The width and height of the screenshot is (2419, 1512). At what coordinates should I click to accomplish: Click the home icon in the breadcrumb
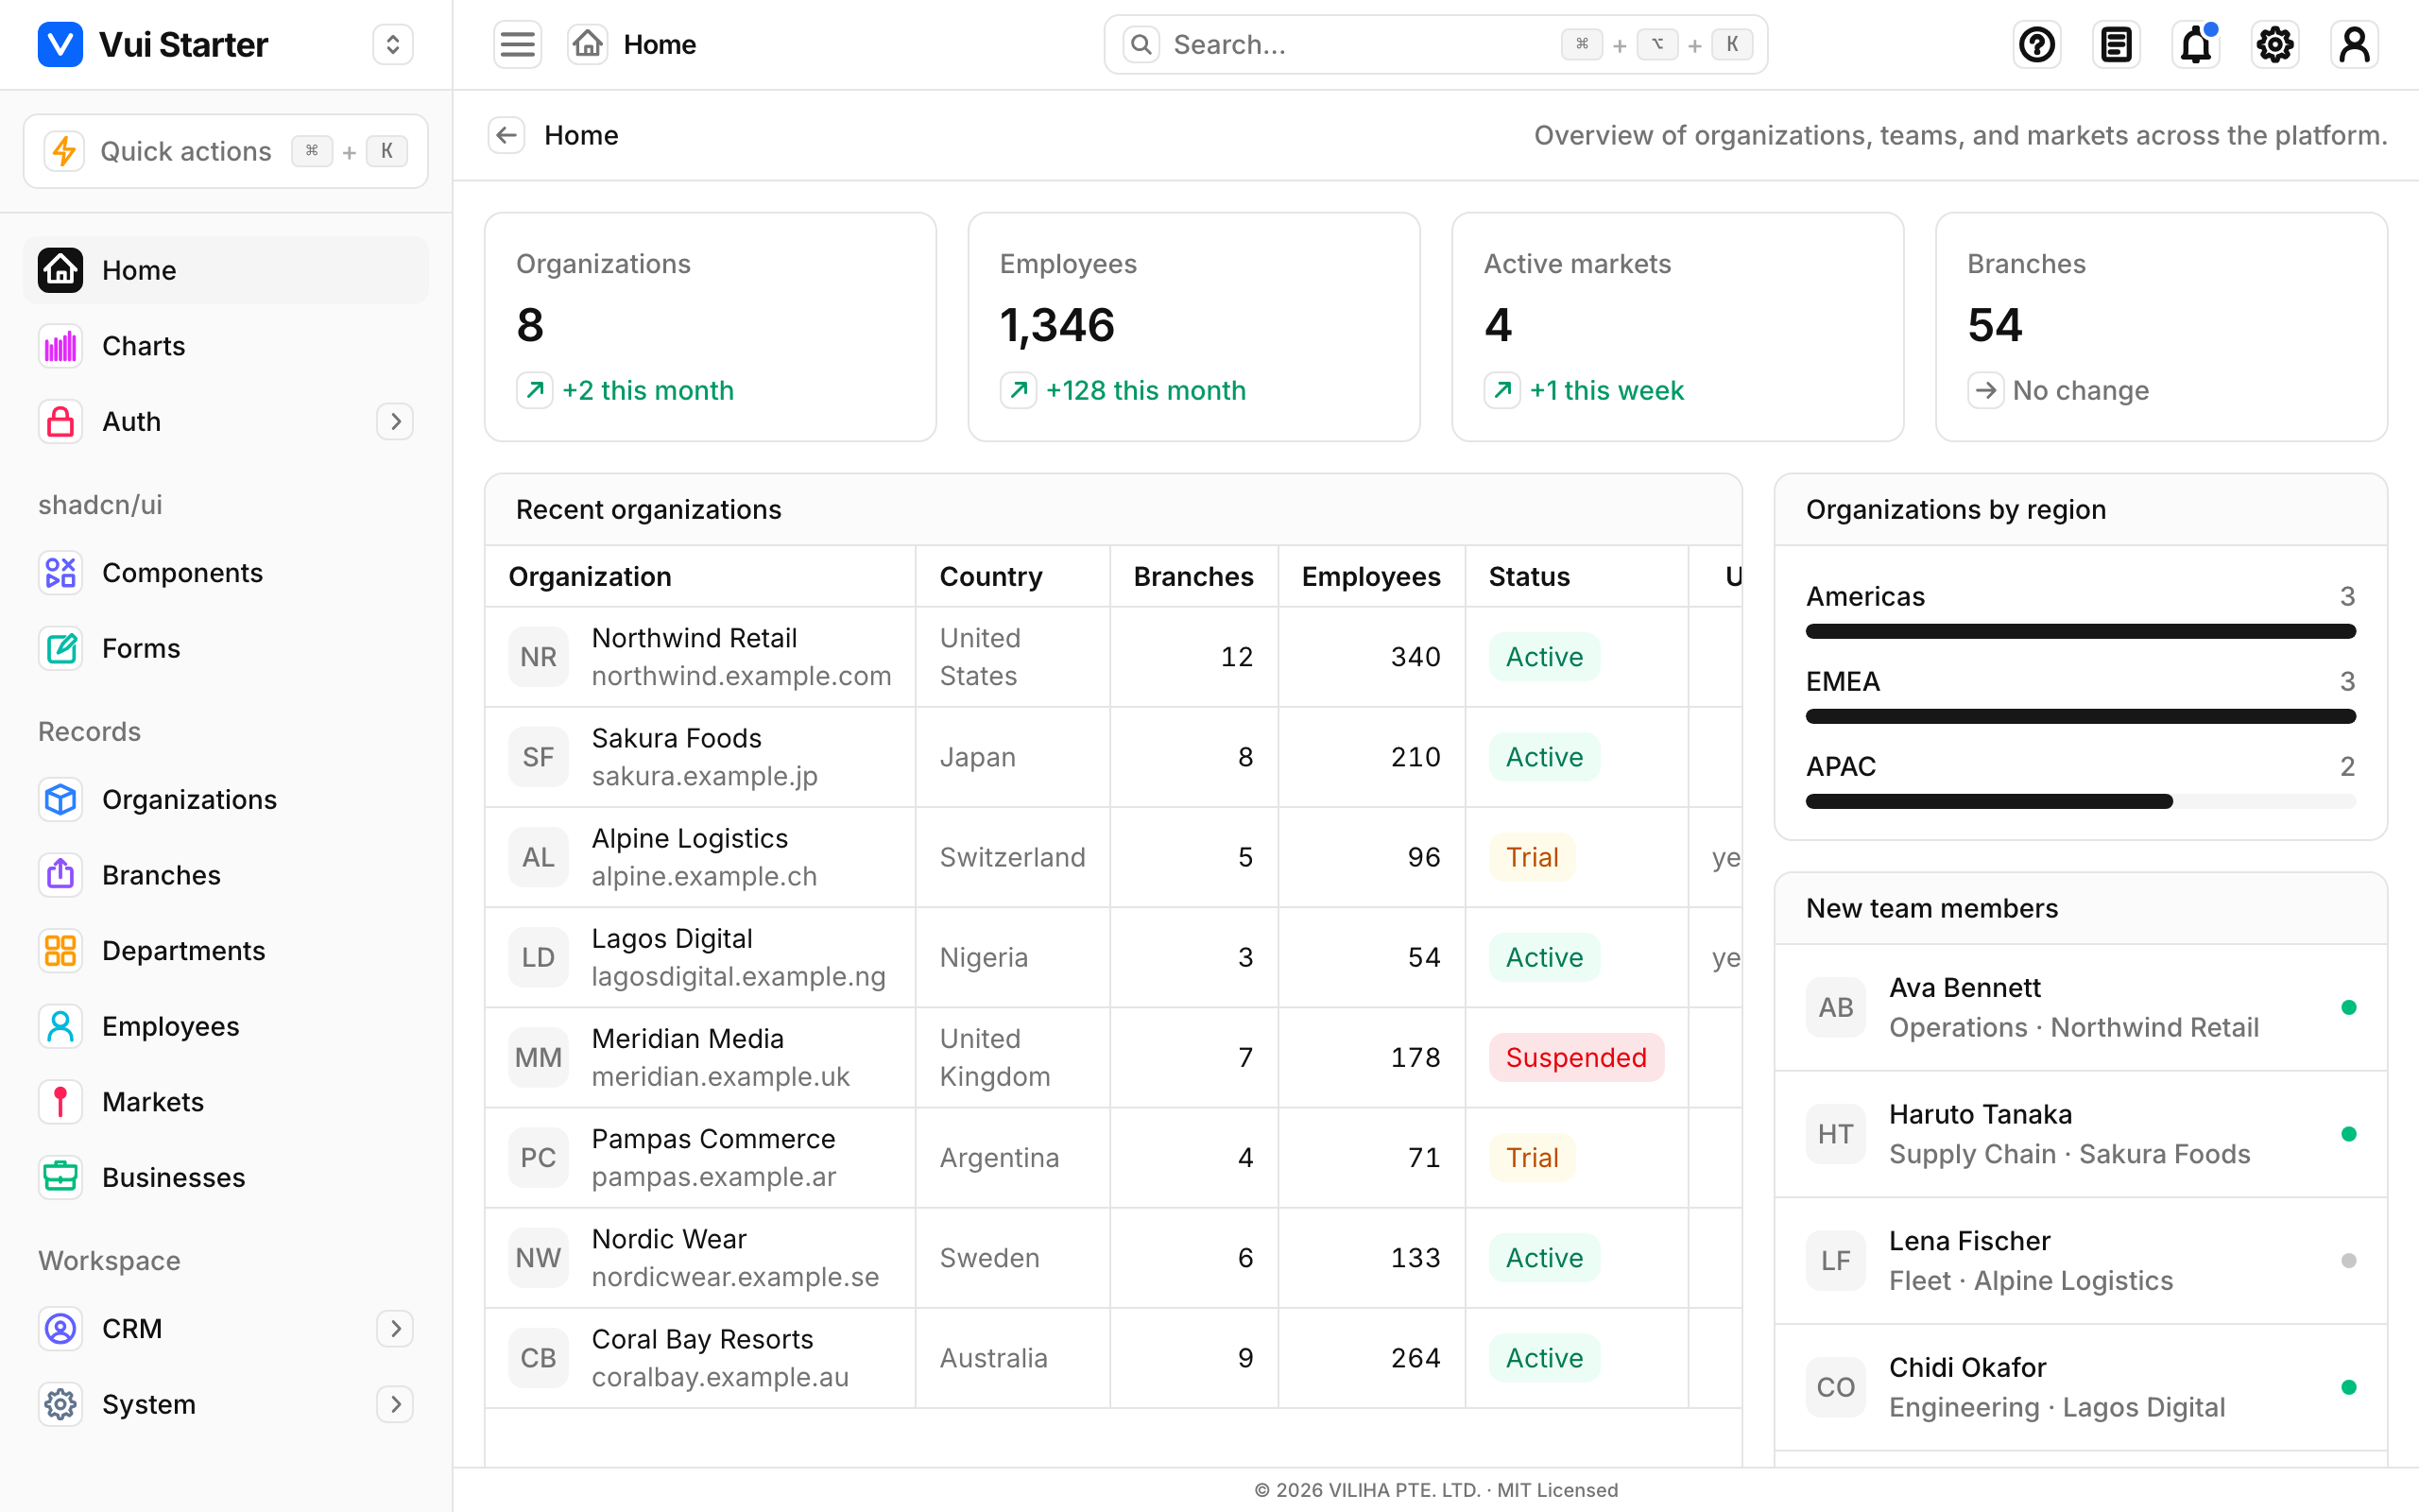[588, 44]
